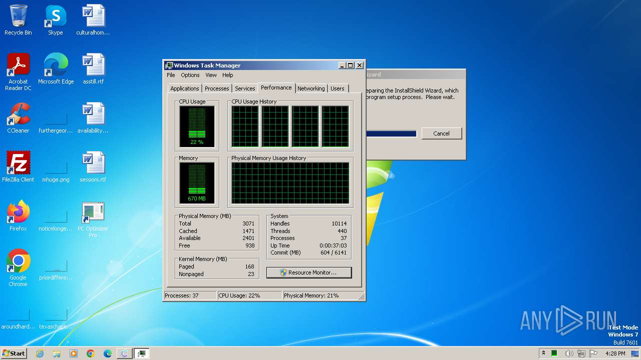Click the Task Manager title bar icon

pos(169,65)
